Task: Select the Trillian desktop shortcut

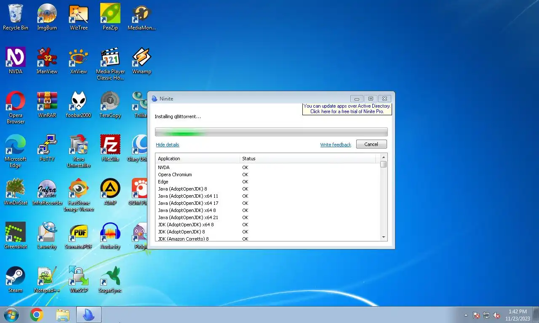Action: tap(139, 104)
